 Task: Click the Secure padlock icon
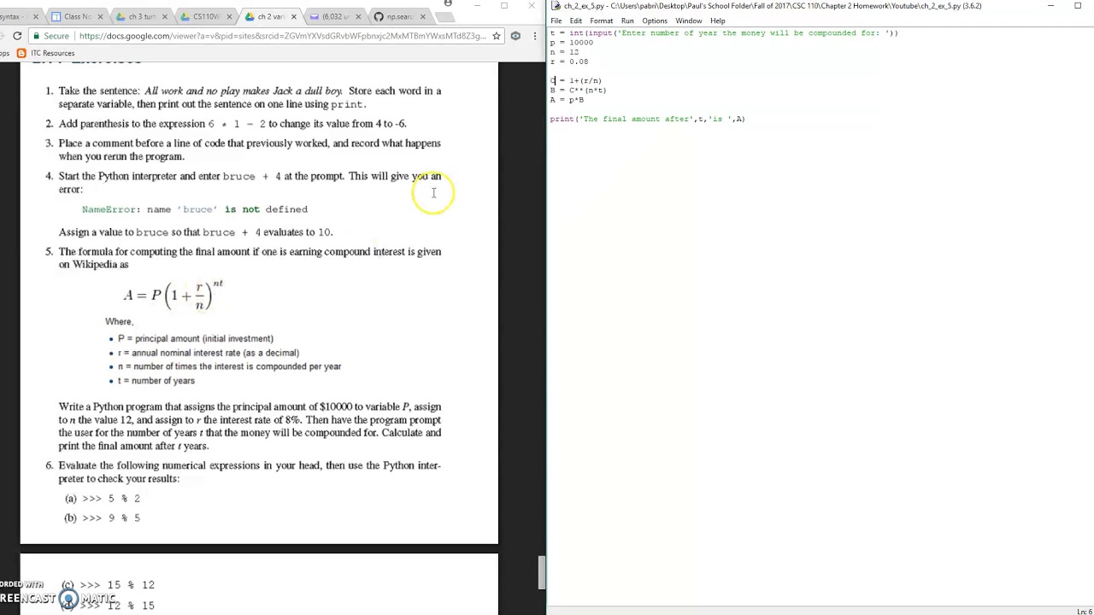35,36
